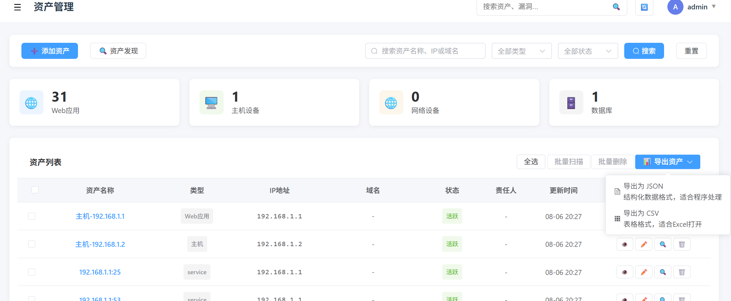The image size is (731, 301).
Task: Expand the admin user menu
Action: pyautogui.click(x=698, y=7)
